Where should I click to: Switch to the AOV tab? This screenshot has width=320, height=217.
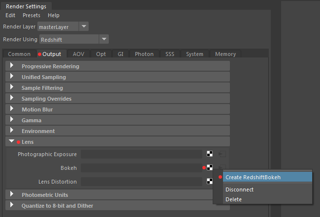tap(79, 54)
